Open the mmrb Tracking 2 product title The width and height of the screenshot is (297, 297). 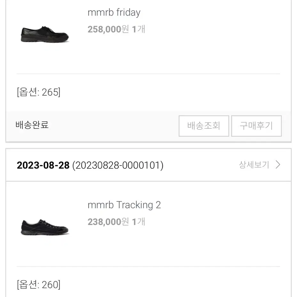(x=124, y=205)
